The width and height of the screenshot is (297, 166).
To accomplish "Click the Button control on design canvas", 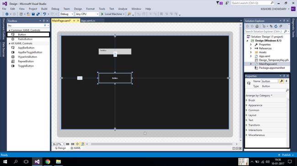I will (115, 78).
